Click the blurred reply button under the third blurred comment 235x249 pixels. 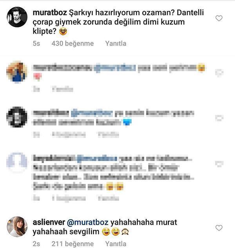[108, 198]
